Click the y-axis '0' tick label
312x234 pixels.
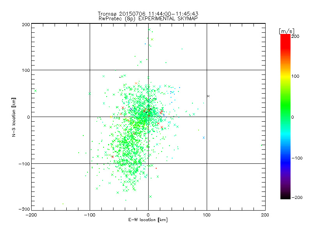[x=28, y=117]
